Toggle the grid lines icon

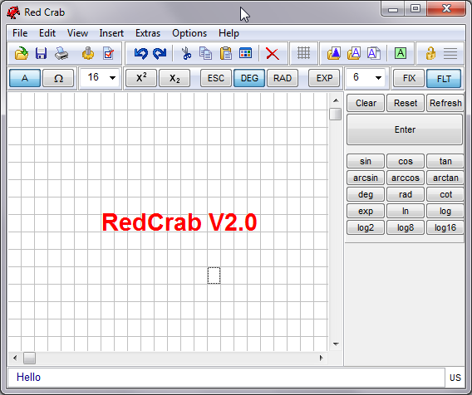[303, 53]
